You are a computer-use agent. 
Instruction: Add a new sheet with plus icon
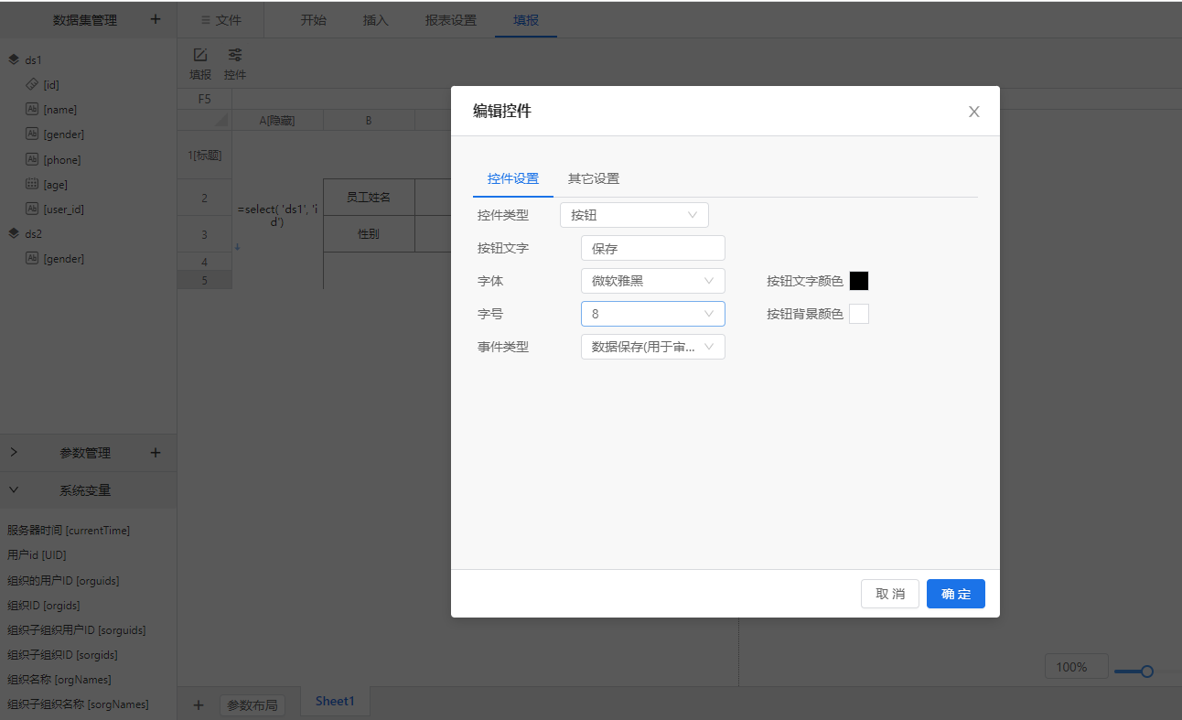pyautogui.click(x=199, y=704)
